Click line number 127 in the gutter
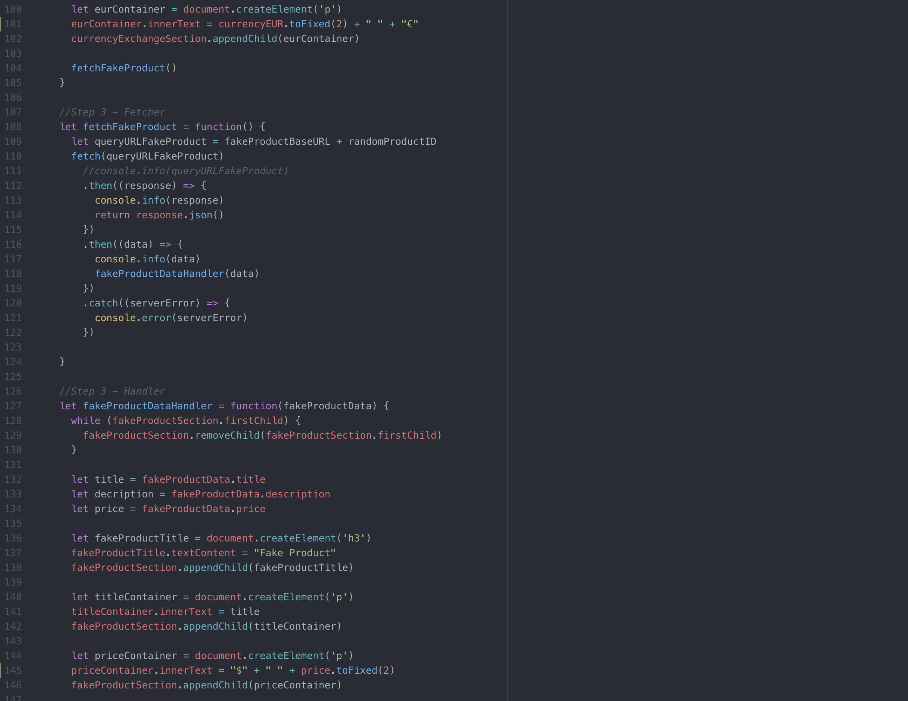Image resolution: width=908 pixels, height=701 pixels. tap(13, 406)
